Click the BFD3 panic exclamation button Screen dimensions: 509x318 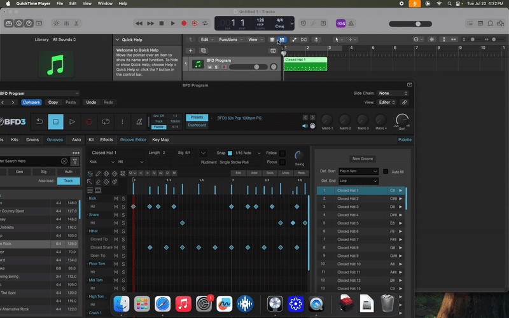[x=122, y=121]
